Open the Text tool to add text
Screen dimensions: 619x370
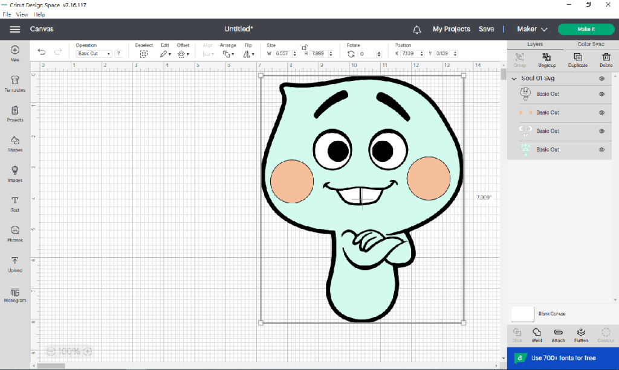(15, 205)
